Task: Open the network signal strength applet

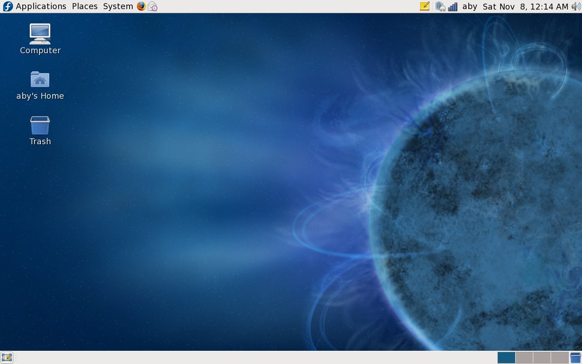Action: (x=453, y=6)
